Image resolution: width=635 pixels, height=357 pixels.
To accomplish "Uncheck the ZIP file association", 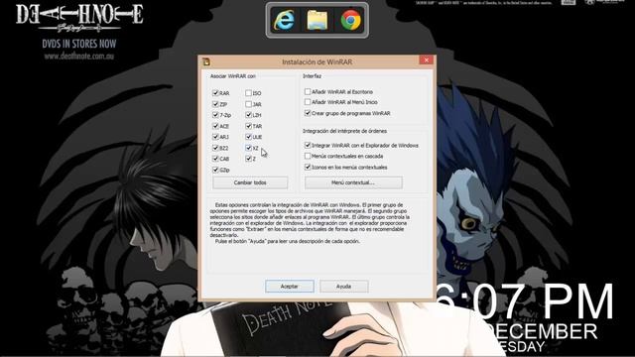I will tap(215, 104).
